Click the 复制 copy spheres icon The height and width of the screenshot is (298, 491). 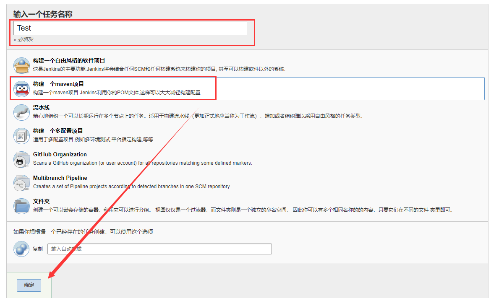point(21,249)
